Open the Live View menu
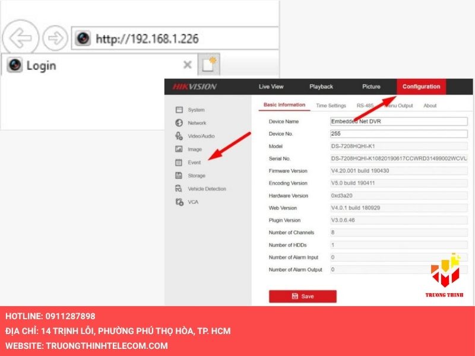475x356 pixels. point(271,87)
